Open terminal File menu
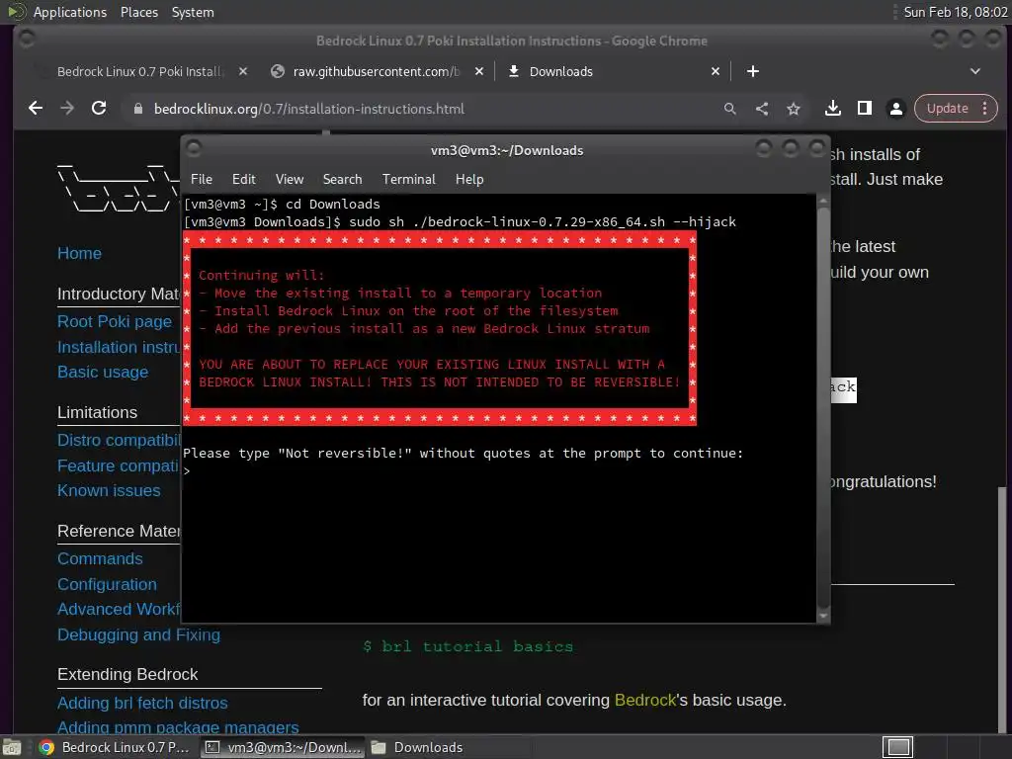 click(202, 179)
